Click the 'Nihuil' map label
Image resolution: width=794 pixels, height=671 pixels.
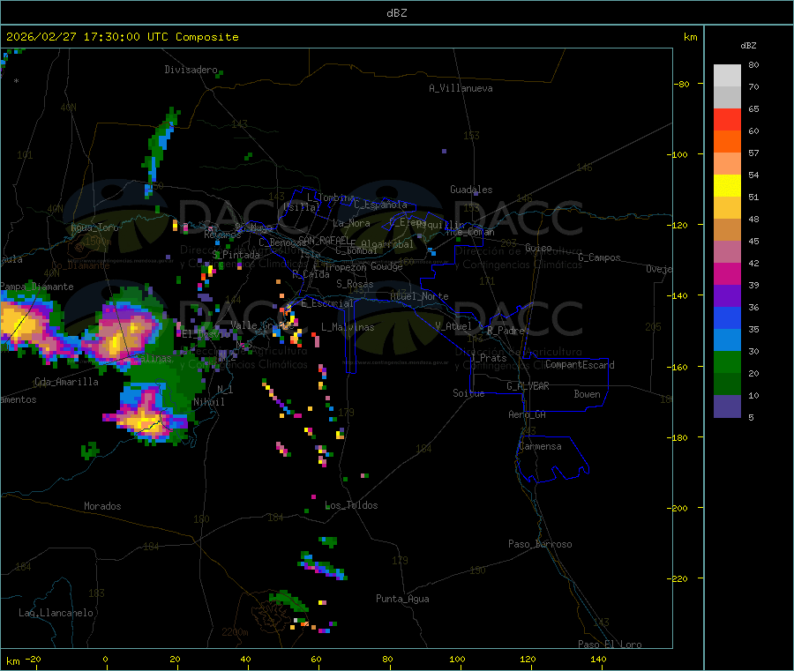tap(208, 402)
